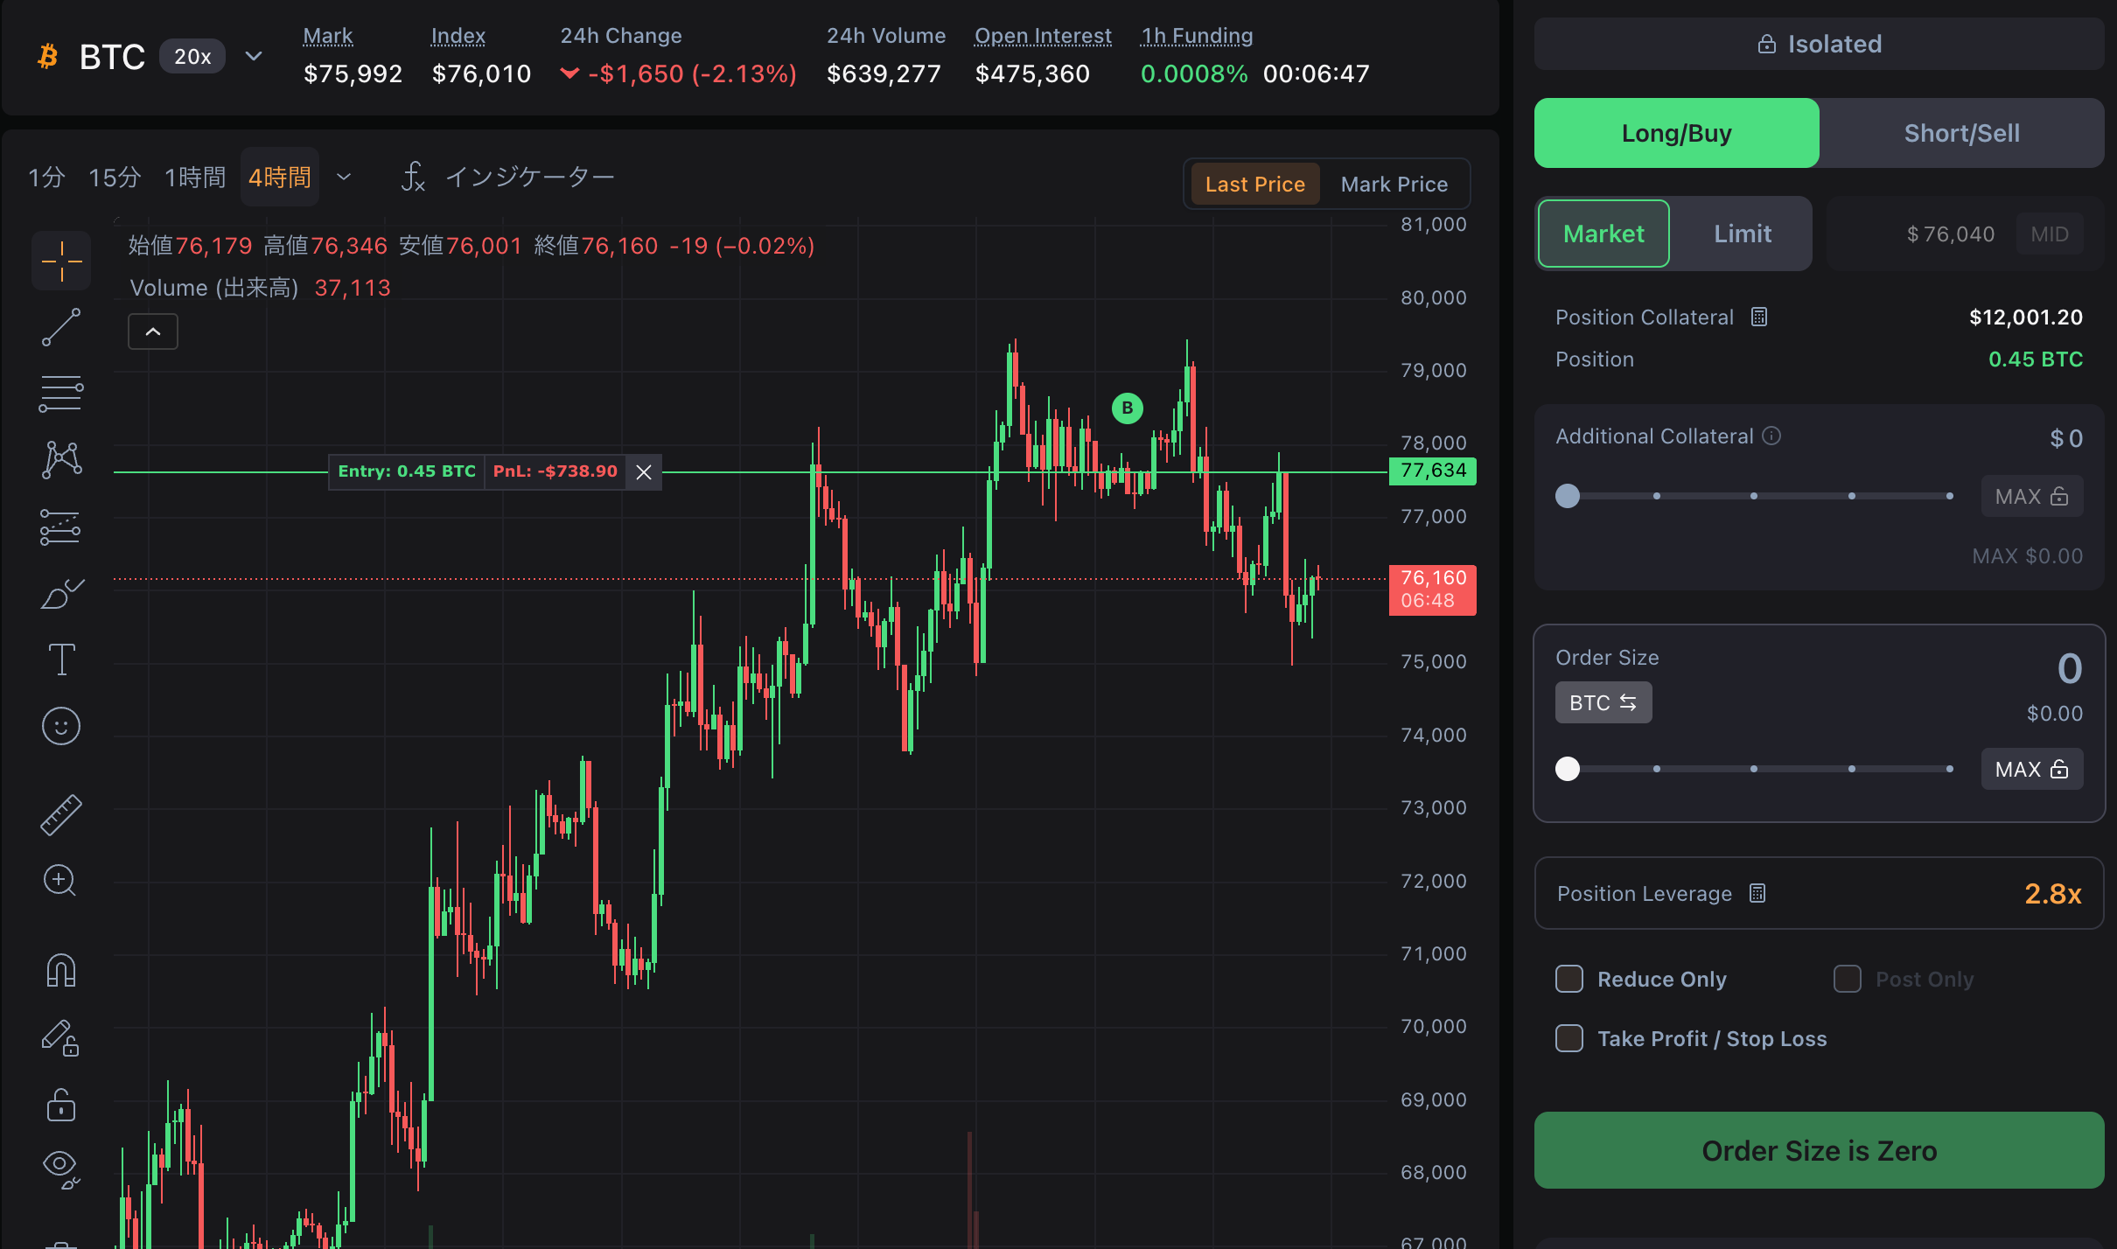Open the BTC market selector chevron

coord(254,57)
